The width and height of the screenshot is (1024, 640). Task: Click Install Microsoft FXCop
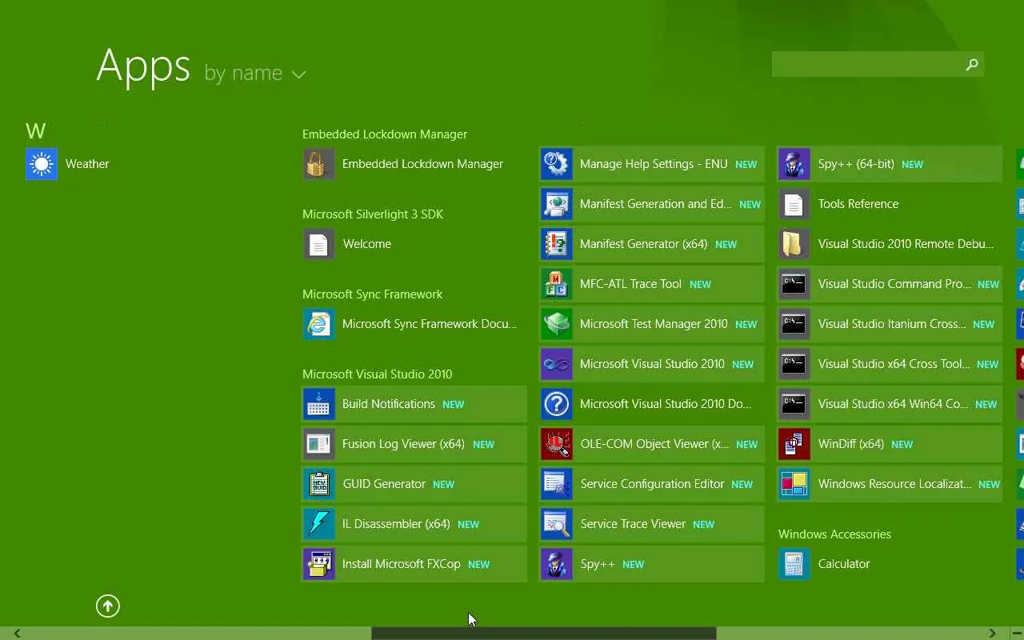tap(414, 564)
